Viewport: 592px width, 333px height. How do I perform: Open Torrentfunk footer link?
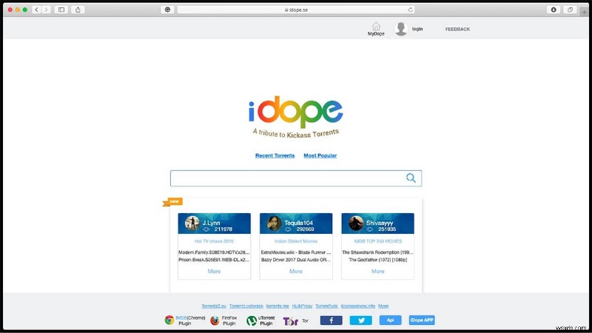pyautogui.click(x=326, y=306)
